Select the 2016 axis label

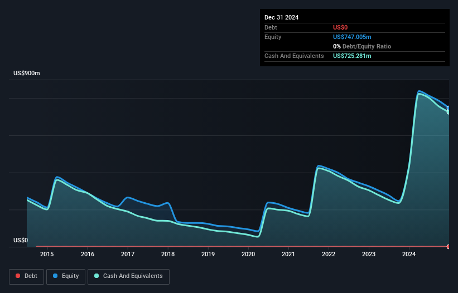tap(88, 254)
